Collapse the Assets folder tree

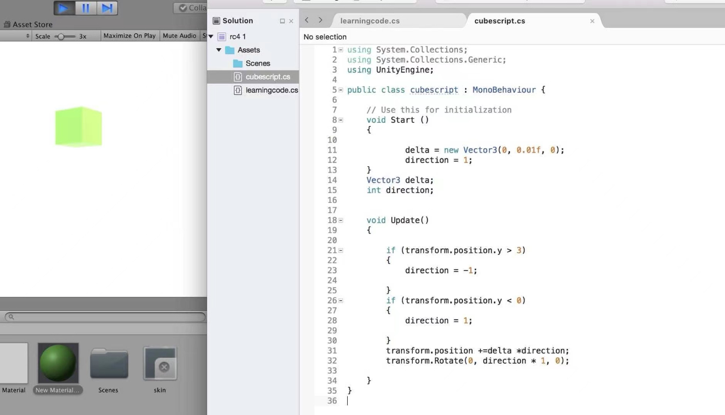[x=219, y=50]
